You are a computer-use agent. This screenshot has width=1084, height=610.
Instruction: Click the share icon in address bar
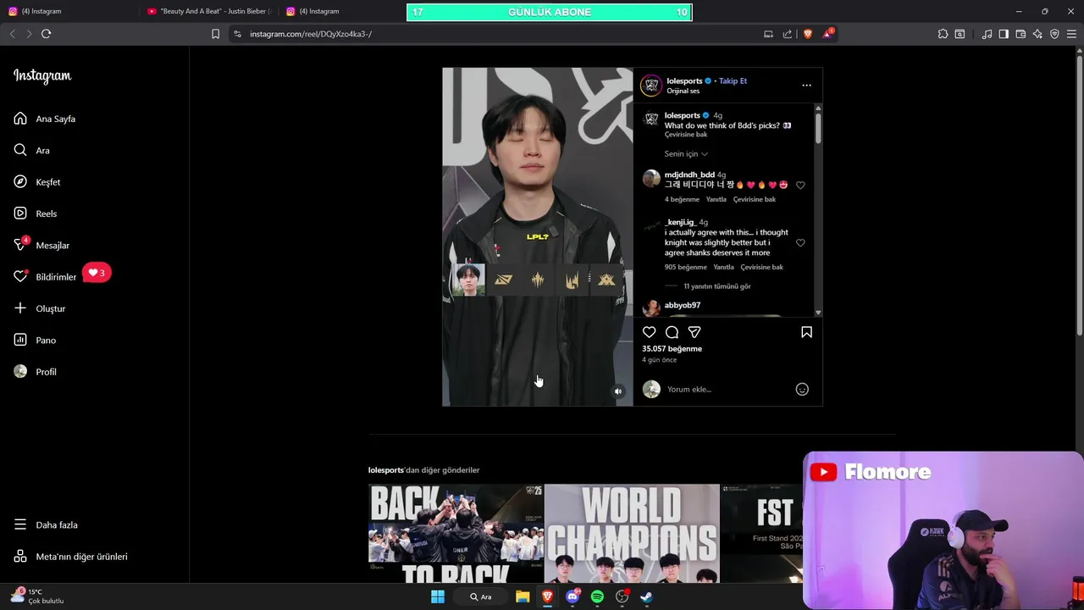tap(788, 34)
